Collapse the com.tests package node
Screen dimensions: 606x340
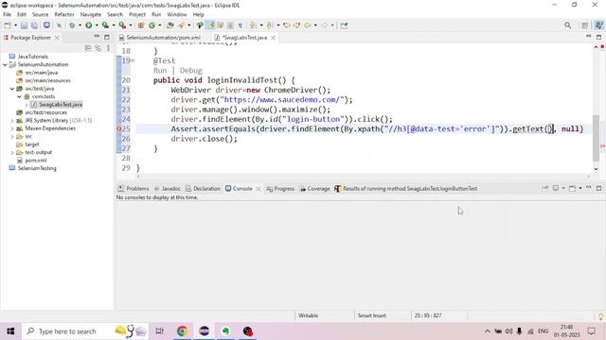pos(19,96)
